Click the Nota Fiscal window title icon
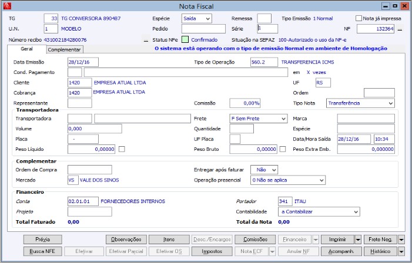The image size is (412, 263). pyautogui.click(x=7, y=6)
